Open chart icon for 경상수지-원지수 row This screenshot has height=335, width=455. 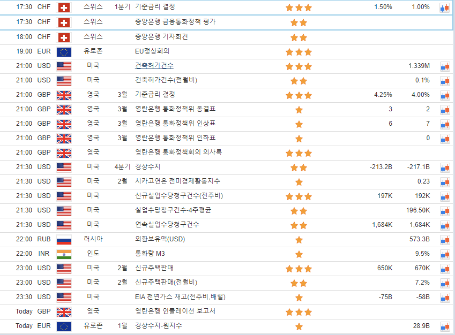(x=444, y=326)
